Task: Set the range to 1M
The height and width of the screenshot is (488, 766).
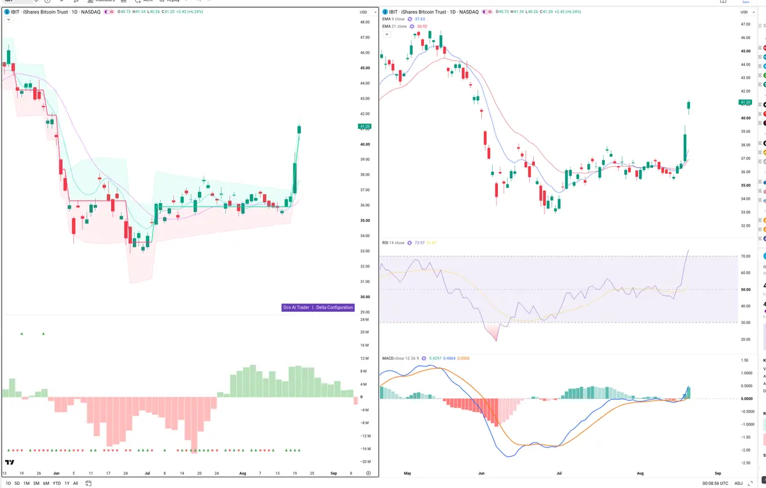Action: 27,484
